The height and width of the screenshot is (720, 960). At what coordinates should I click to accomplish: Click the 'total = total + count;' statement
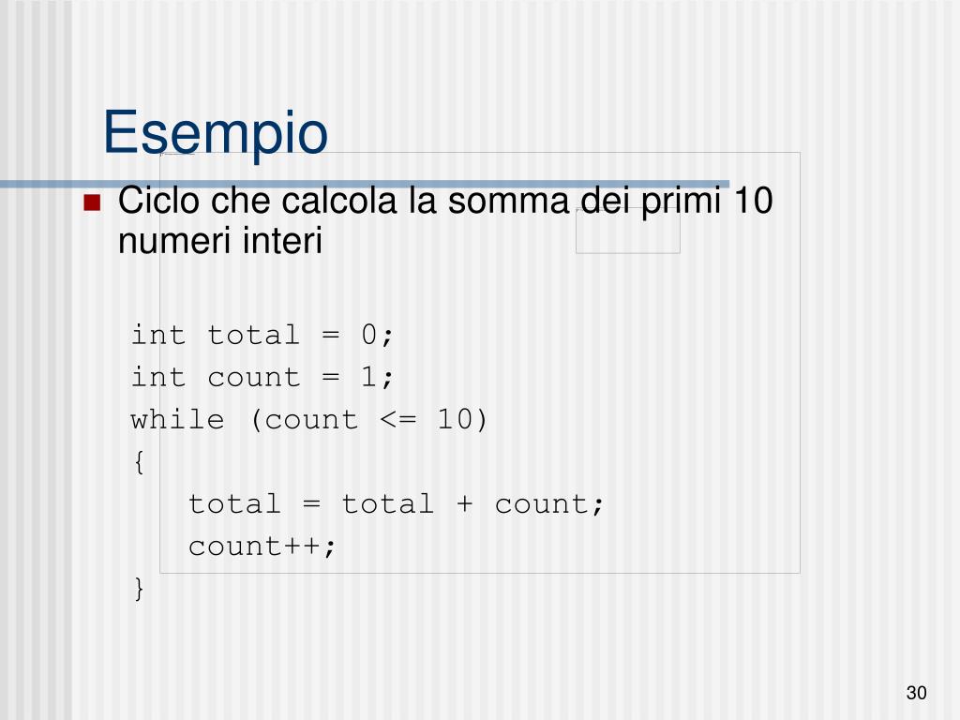click(x=397, y=504)
